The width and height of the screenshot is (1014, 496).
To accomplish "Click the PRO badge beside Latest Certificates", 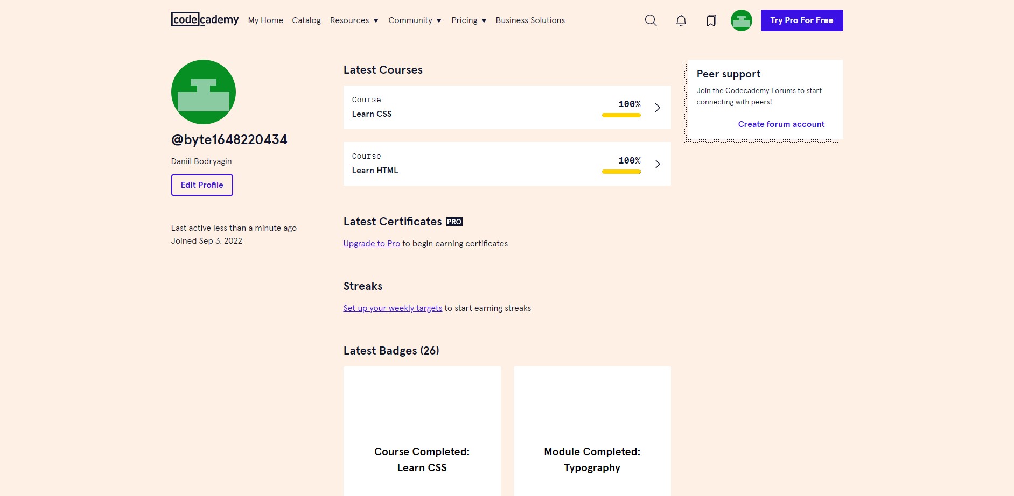I will pyautogui.click(x=454, y=222).
